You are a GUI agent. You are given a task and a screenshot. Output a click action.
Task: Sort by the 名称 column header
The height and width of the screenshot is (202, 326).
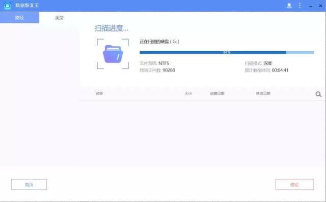[99, 93]
